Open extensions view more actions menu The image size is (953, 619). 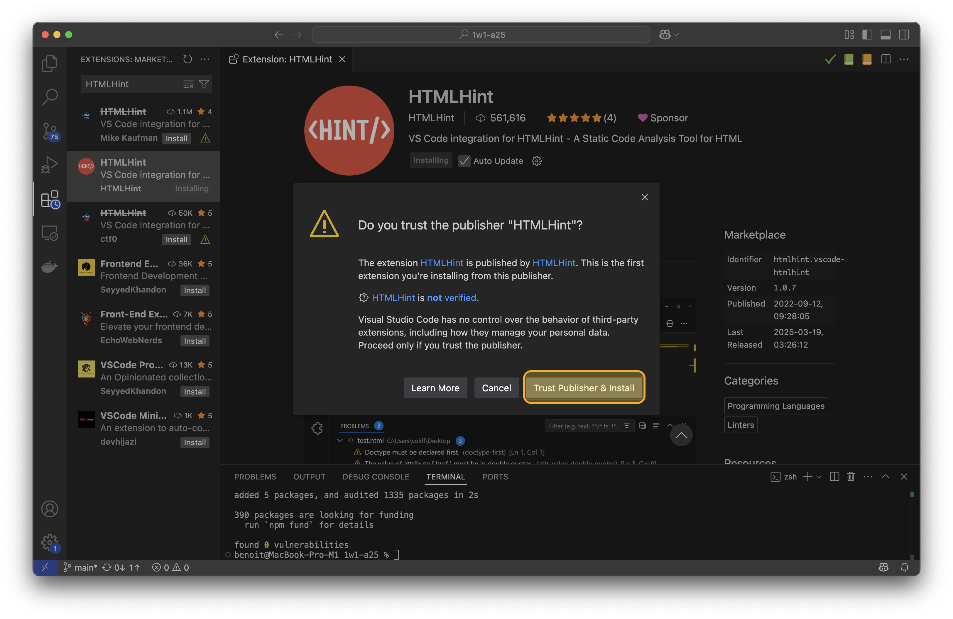205,59
